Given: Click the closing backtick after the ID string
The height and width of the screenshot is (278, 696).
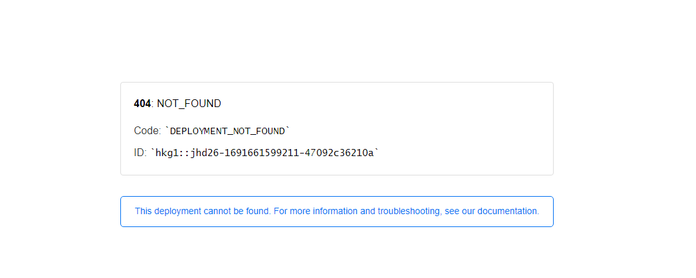Looking at the screenshot, I should [x=377, y=152].
